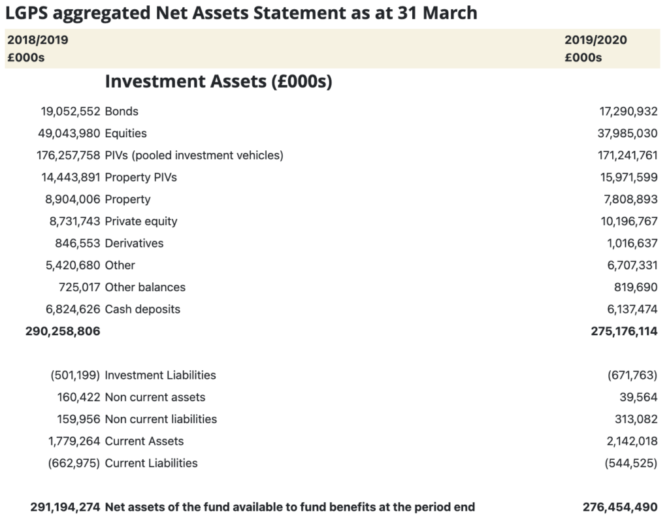Click the Bonds row label
The width and height of the screenshot is (669, 516).
[x=122, y=111]
